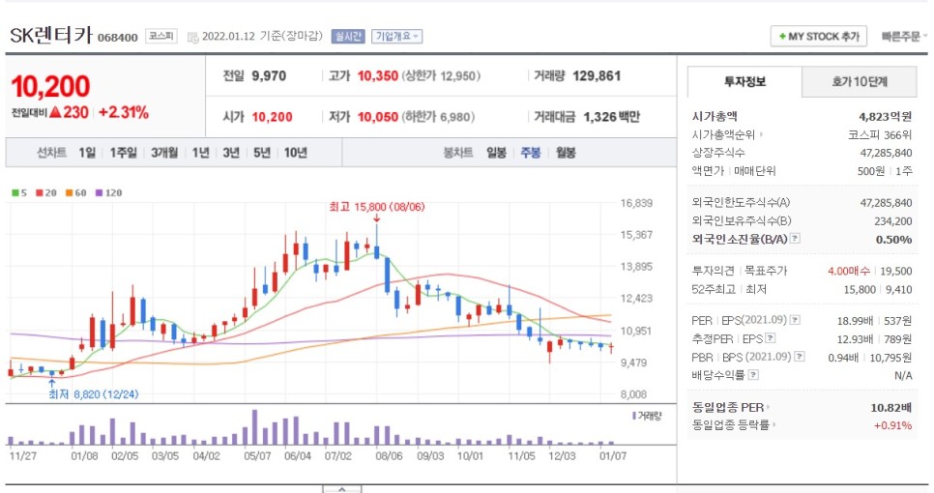Viewport: 934px width, 493px height.
Task: Select the 3년 line chart period
Action: [x=231, y=153]
